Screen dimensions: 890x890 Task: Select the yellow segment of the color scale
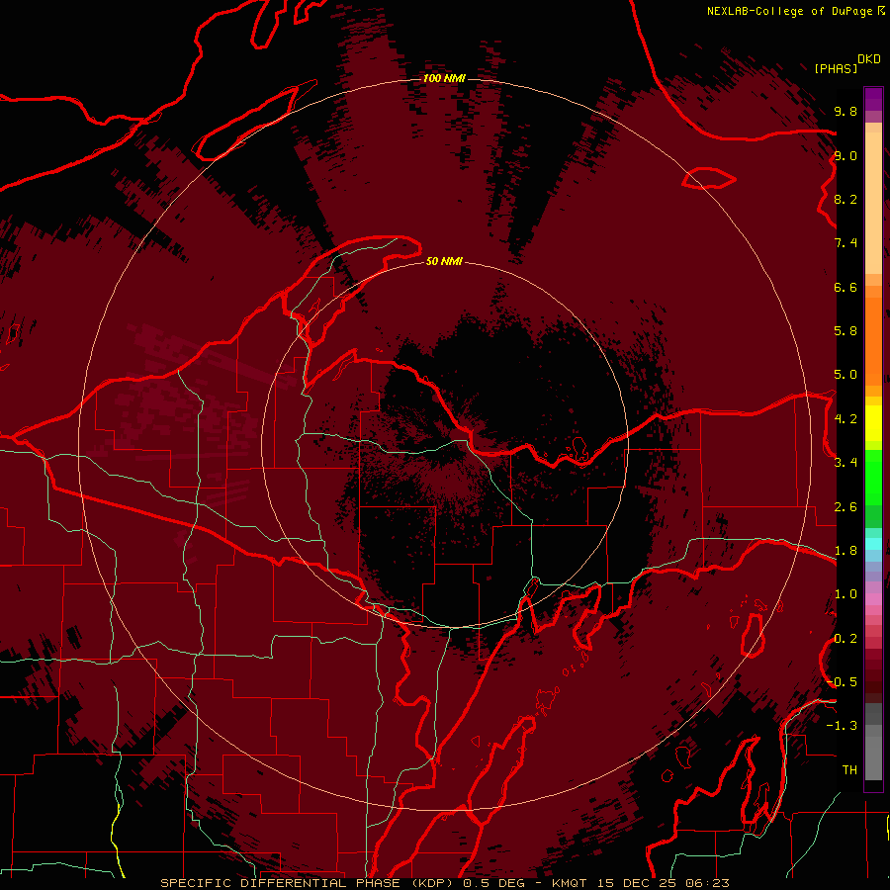coord(873,423)
